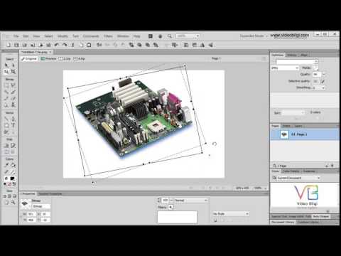Activate the Hand pan tool
The width and height of the screenshot is (341, 256).
pyautogui.click(x=6, y=202)
